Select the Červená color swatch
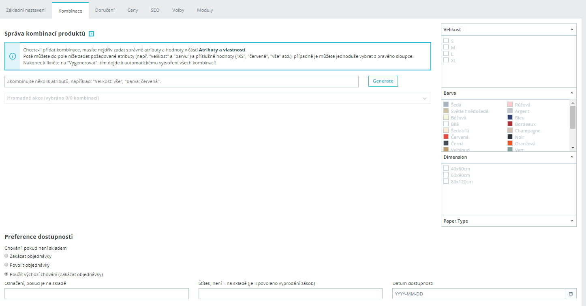Image resolution: width=586 pixels, height=306 pixels. [x=446, y=137]
